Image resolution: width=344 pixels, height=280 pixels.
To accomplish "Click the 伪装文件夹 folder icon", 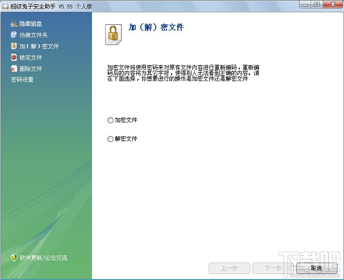I will [x=14, y=35].
